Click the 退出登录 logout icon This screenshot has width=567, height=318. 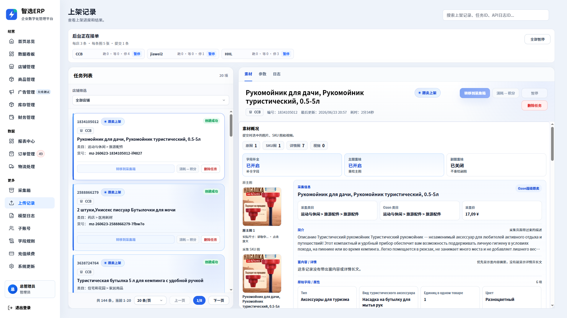[10, 308]
